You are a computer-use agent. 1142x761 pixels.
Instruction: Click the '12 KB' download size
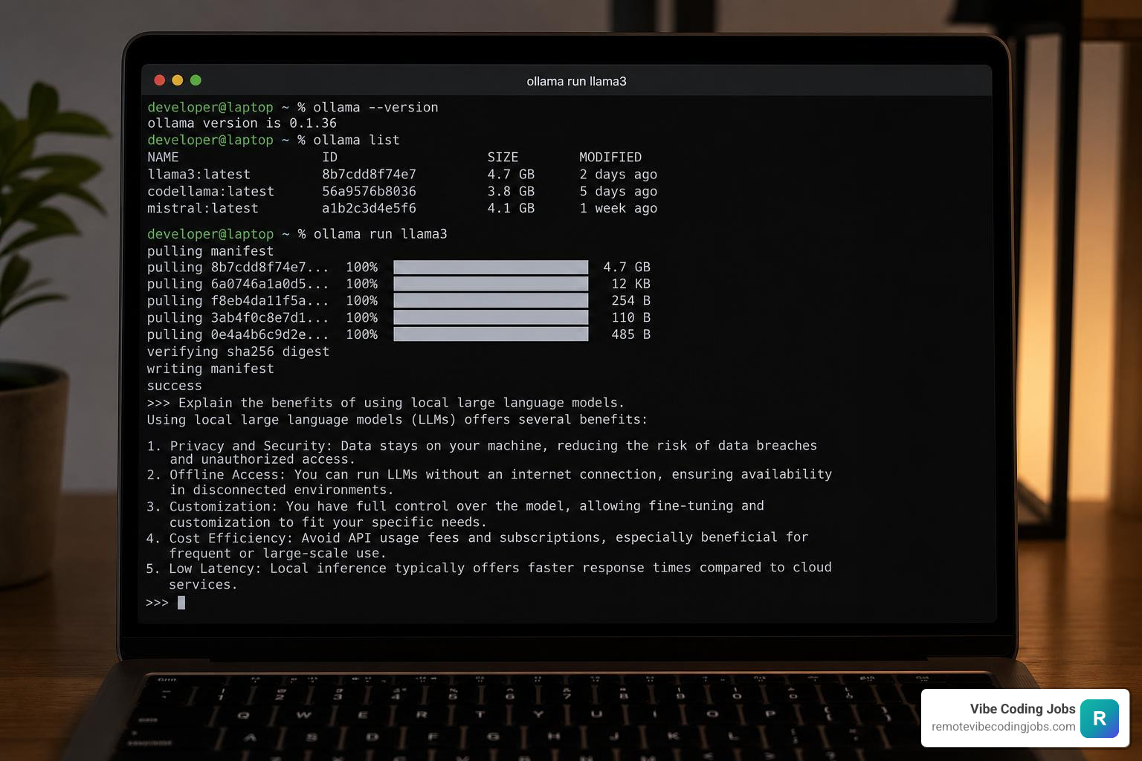click(630, 284)
